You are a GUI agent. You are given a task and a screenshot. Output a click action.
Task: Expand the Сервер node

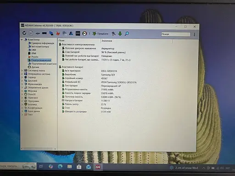(x=22, y=77)
